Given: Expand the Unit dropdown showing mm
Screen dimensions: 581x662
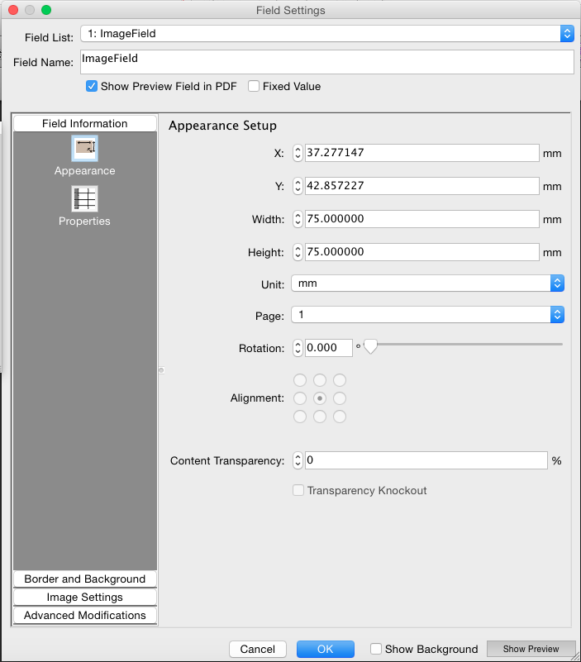Looking at the screenshot, I should tap(426, 283).
